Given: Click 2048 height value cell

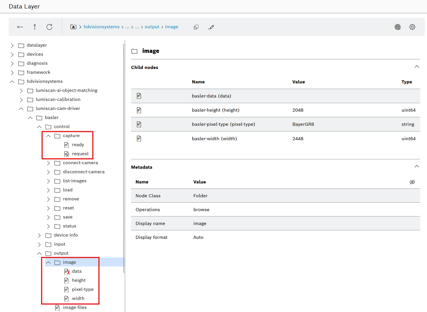Looking at the screenshot, I should [298, 110].
